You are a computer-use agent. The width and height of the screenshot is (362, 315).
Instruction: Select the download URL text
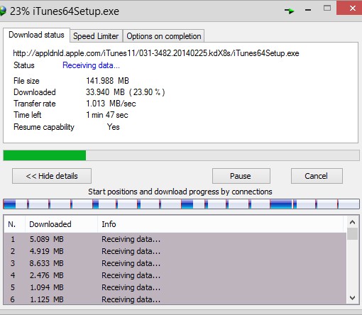pyautogui.click(x=156, y=53)
